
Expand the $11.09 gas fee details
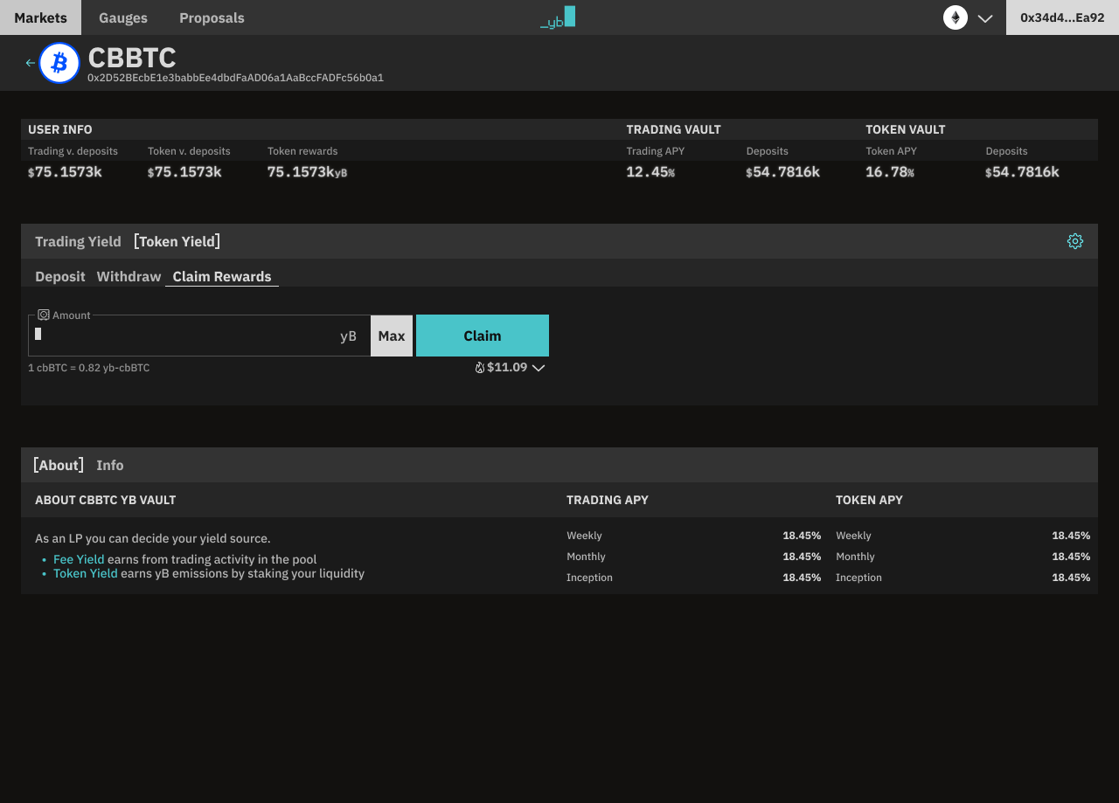[539, 368]
